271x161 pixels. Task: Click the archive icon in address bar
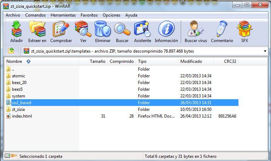click(27, 51)
